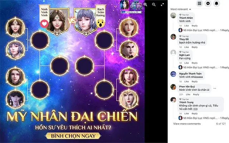This screenshot has width=229, height=143.
Task: Click the heart reaction under Ninh Vinh Vinh
Action: point(44,24)
